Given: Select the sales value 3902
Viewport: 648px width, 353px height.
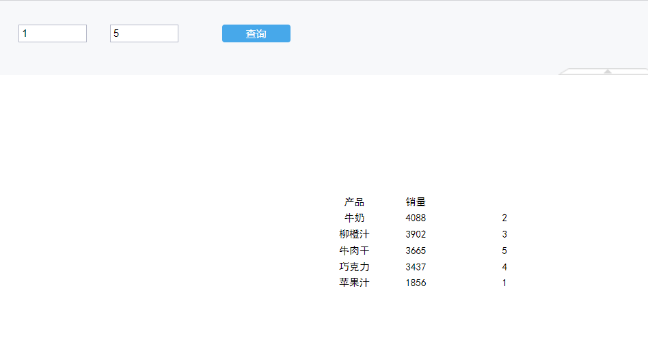Looking at the screenshot, I should point(416,234).
